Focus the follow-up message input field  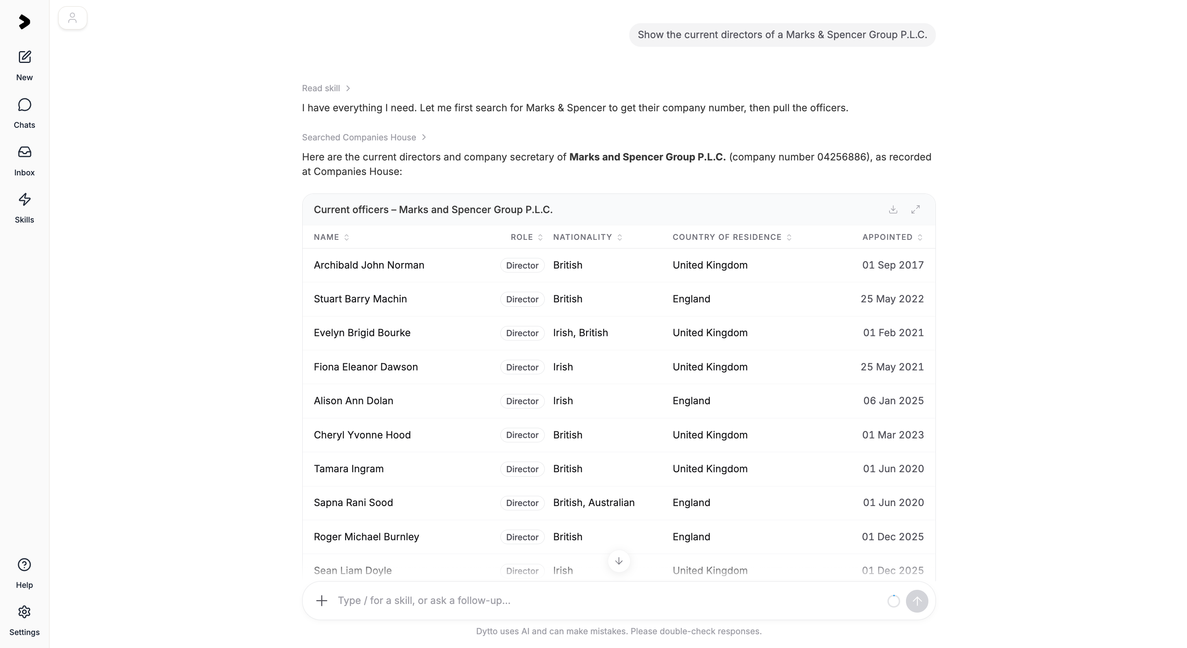click(608, 600)
